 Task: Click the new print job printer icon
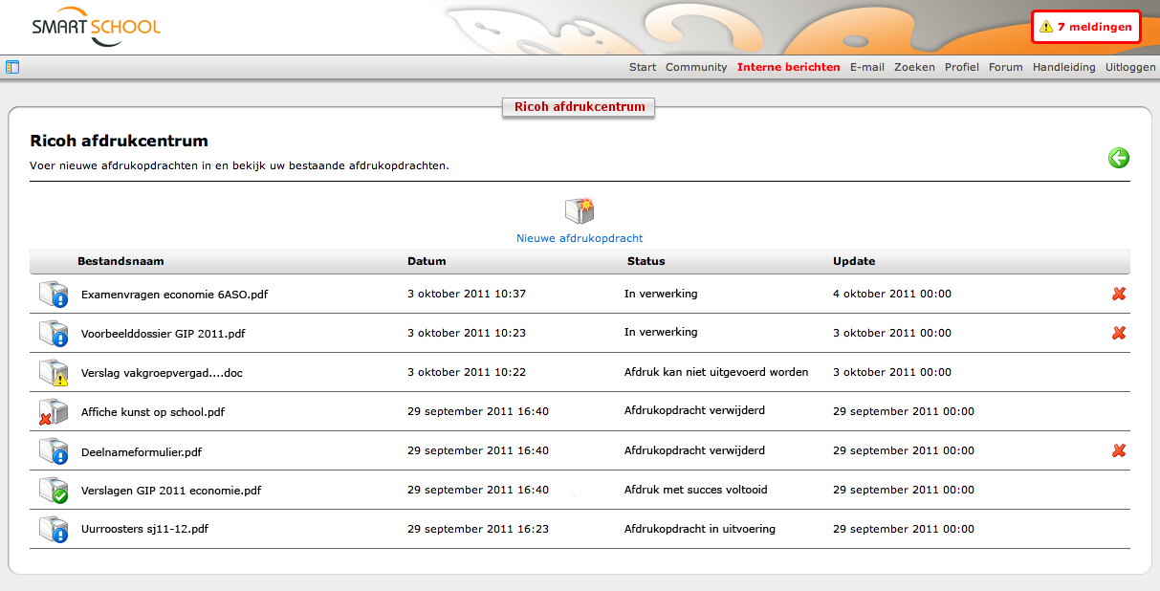(x=580, y=210)
